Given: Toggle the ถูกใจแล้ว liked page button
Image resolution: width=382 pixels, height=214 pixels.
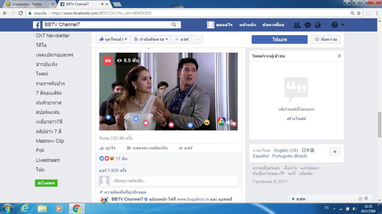Looking at the screenshot, I should pyautogui.click(x=113, y=39).
